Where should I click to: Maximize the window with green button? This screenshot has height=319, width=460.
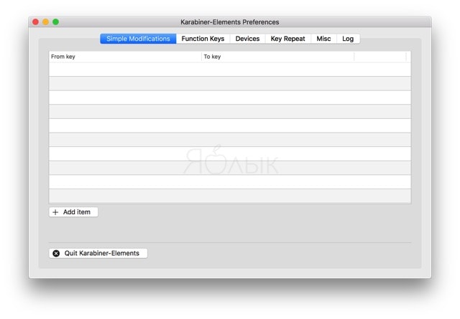(56, 22)
